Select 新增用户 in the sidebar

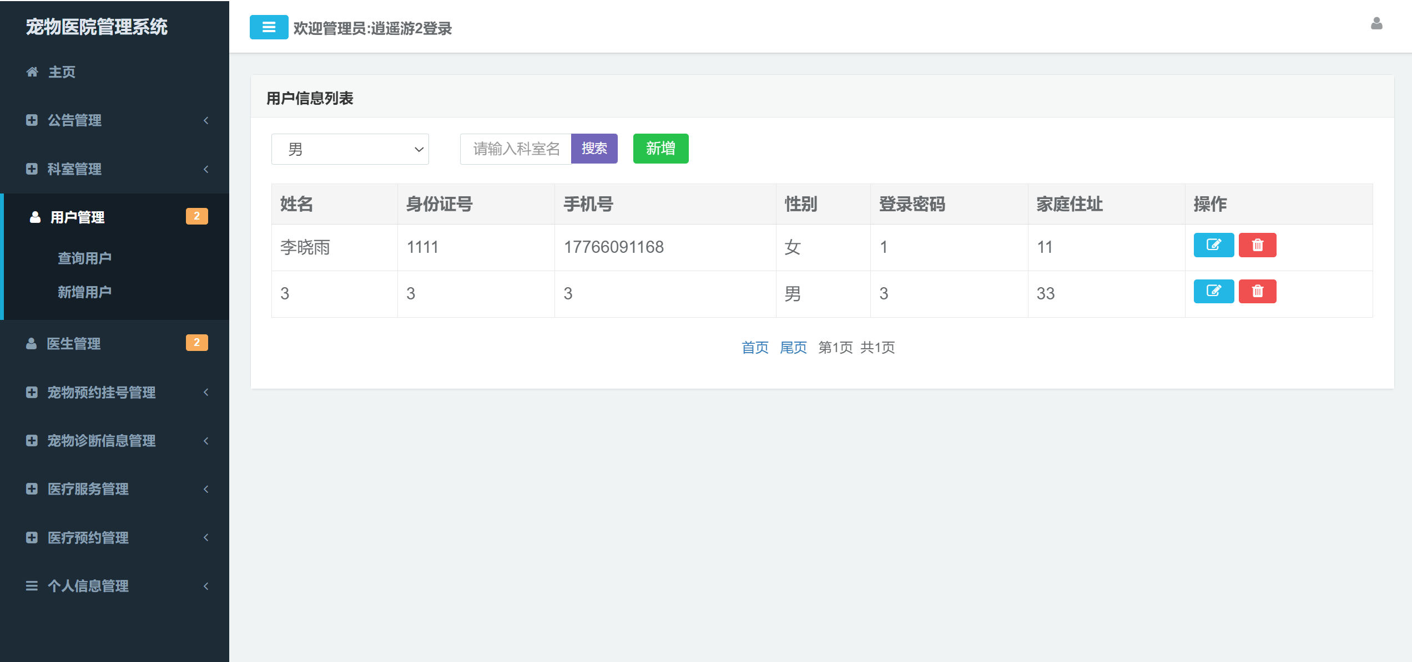pyautogui.click(x=84, y=291)
